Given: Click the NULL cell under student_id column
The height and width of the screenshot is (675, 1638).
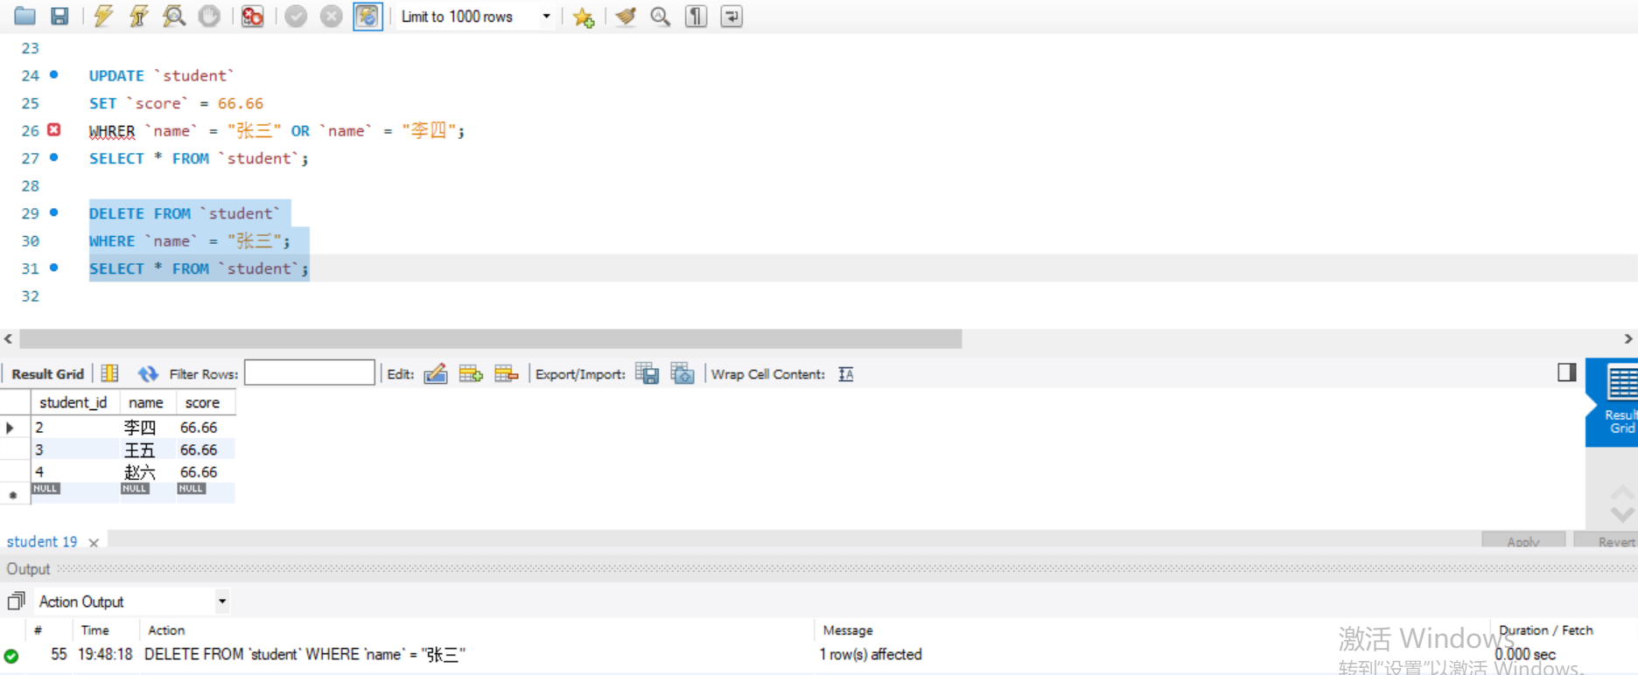Looking at the screenshot, I should tap(75, 492).
